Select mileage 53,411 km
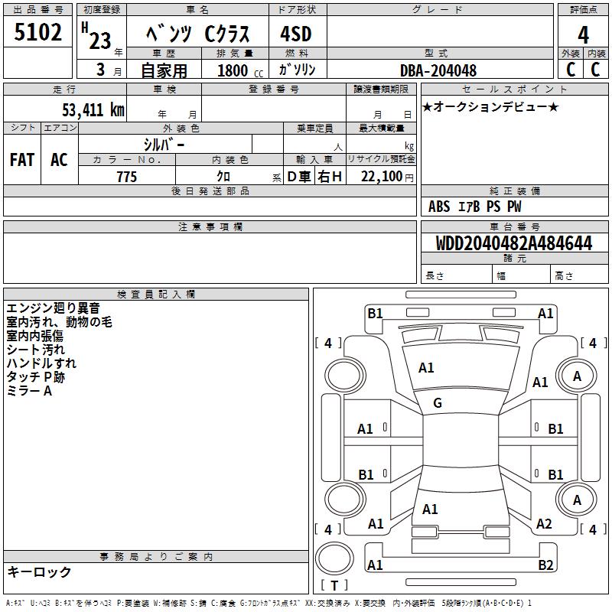This screenshot has height=612, width=612. (93, 110)
